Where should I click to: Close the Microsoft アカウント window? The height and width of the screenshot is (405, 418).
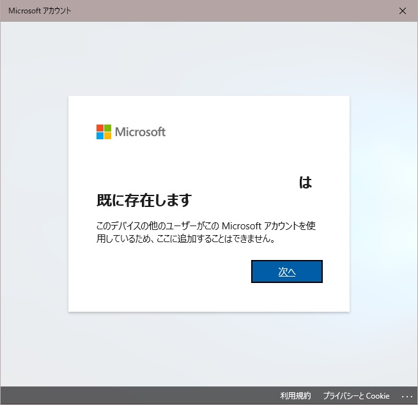pos(403,11)
